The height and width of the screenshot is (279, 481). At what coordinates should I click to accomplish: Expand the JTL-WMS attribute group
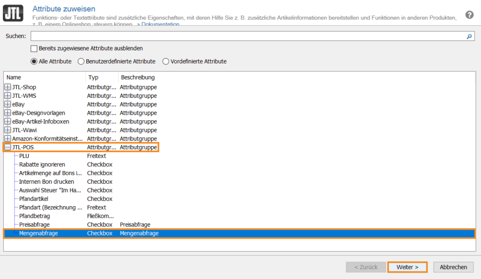tap(8, 96)
